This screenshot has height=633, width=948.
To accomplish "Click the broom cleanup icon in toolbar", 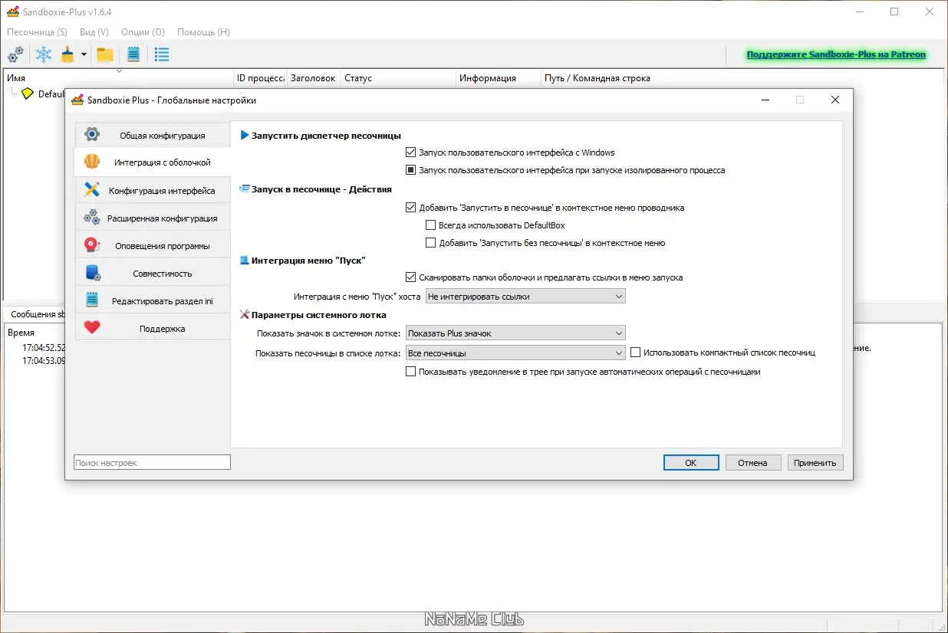I will coord(67,54).
